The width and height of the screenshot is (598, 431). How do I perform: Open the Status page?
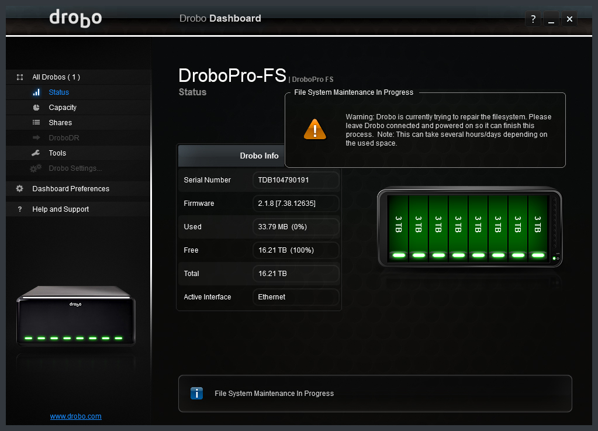tap(78, 92)
